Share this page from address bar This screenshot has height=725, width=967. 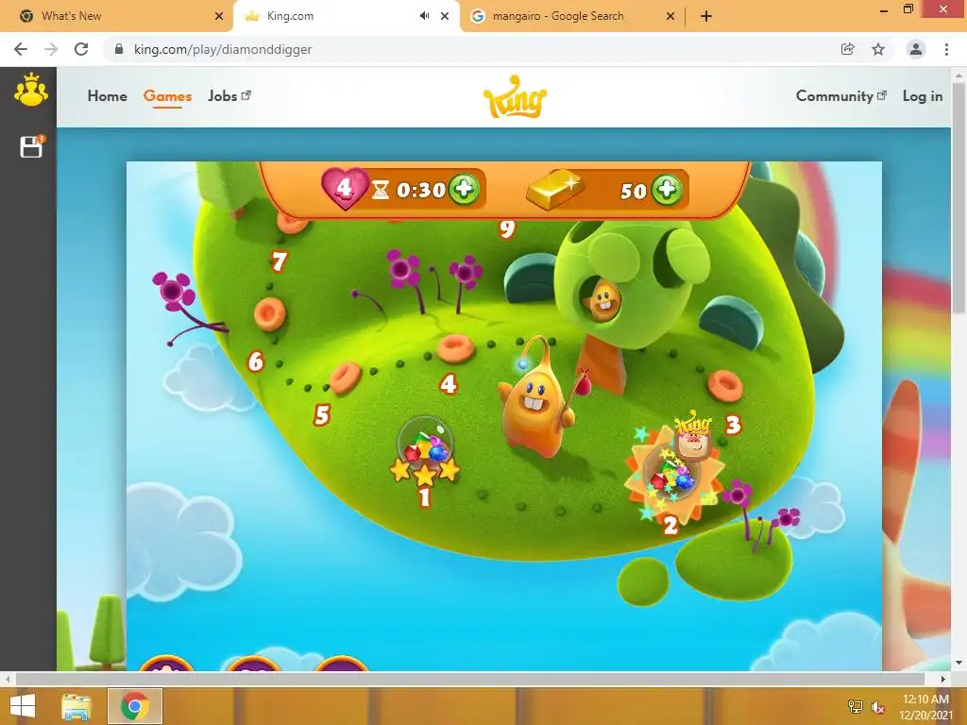click(x=847, y=49)
